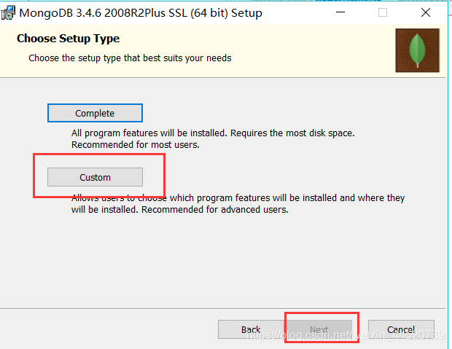Click 'Choose the setup type that best suits your needs'
452x349 pixels.
(x=130, y=58)
